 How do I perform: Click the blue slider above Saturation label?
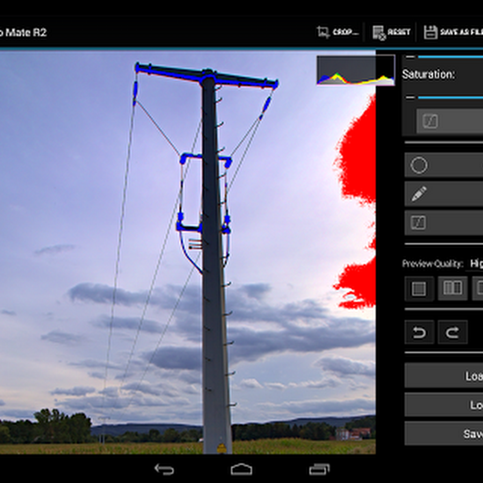450,57
